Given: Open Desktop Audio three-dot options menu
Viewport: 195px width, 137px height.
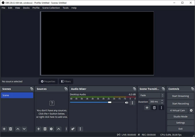Looking at the screenshot, I should pos(132,103).
